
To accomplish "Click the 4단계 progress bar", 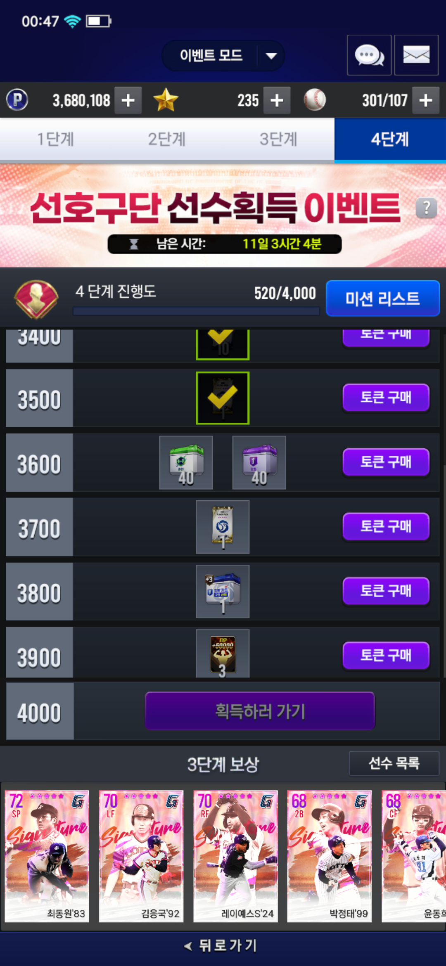I will coord(197,311).
